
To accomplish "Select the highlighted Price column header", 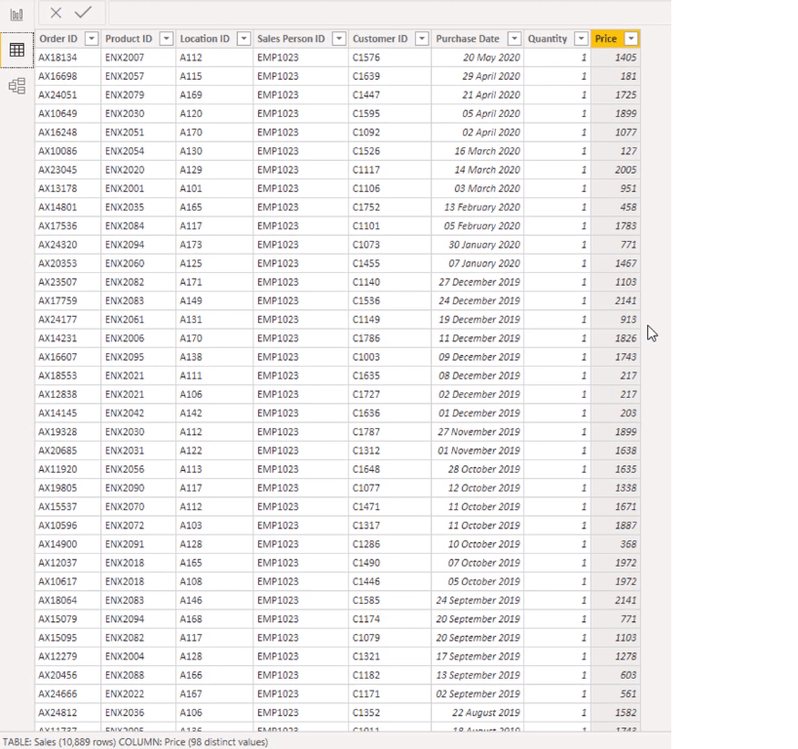I will [616, 39].
